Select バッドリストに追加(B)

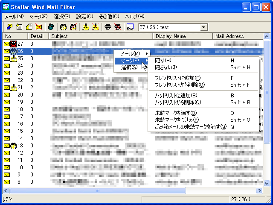(x=203, y=96)
